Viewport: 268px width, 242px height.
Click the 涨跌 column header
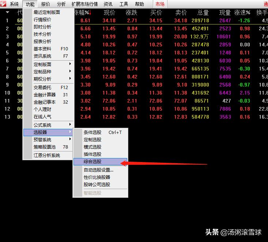pos(131,12)
